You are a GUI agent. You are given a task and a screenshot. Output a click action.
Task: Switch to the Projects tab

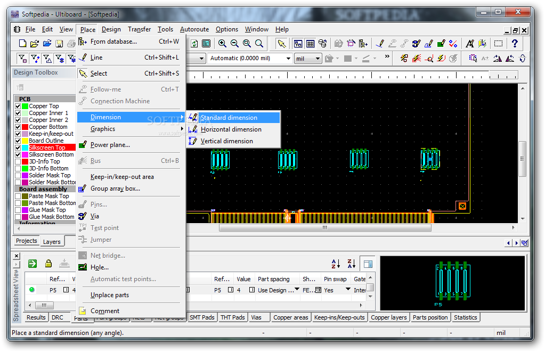point(27,241)
